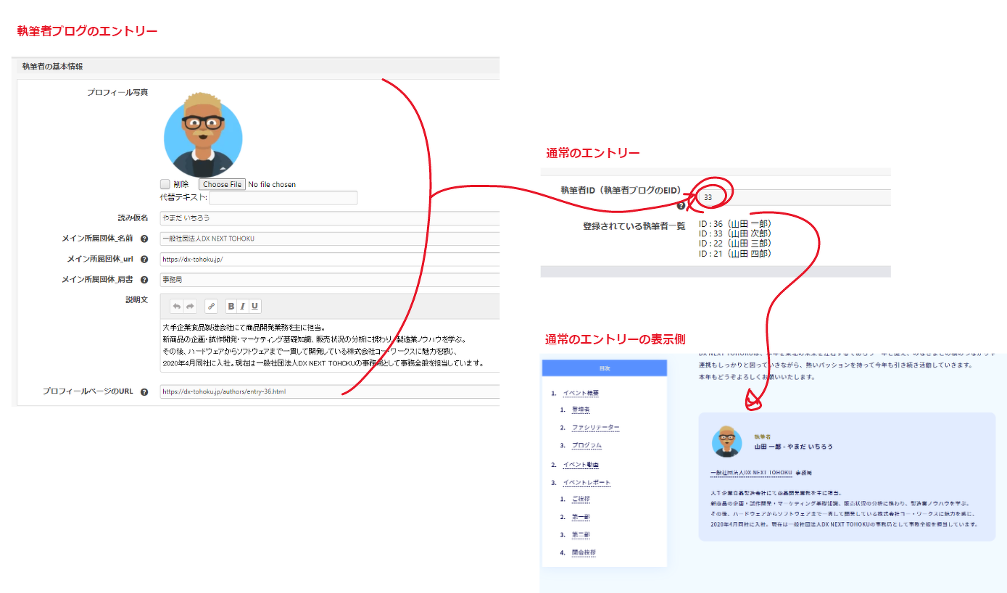
Task: Toggle italic formatting in the 説明文 toolbar
Action: pos(243,306)
